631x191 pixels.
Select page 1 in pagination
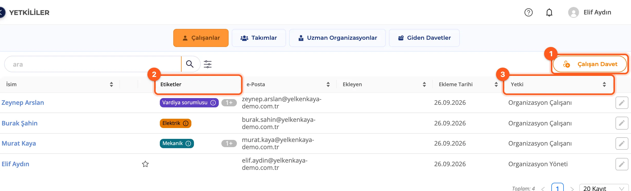tap(557, 188)
